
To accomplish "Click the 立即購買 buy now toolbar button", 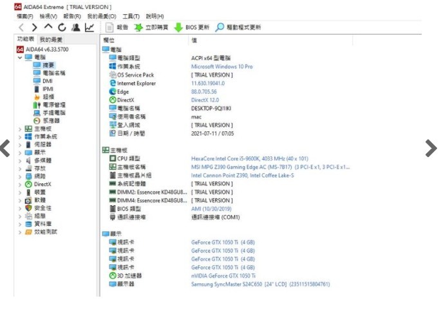I will 151,27.
